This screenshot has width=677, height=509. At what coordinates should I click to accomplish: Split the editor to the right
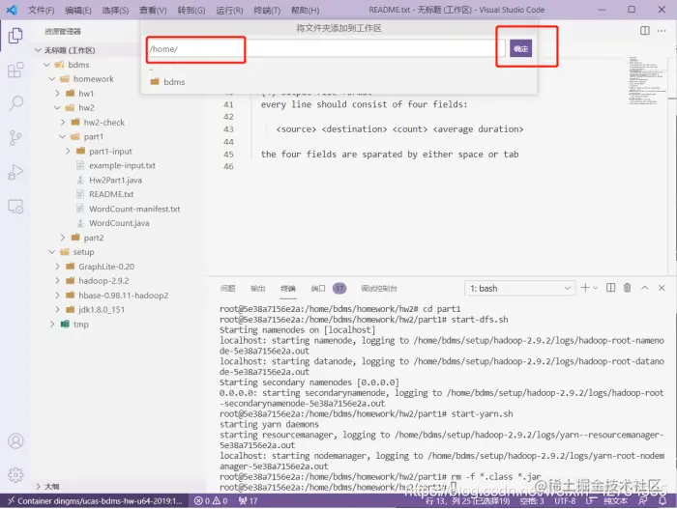(645, 31)
